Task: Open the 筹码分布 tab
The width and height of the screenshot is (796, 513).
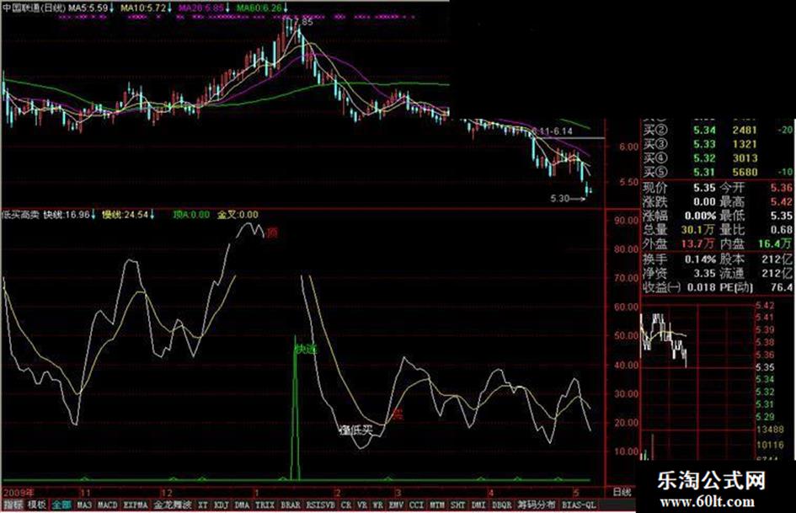Action: click(537, 505)
